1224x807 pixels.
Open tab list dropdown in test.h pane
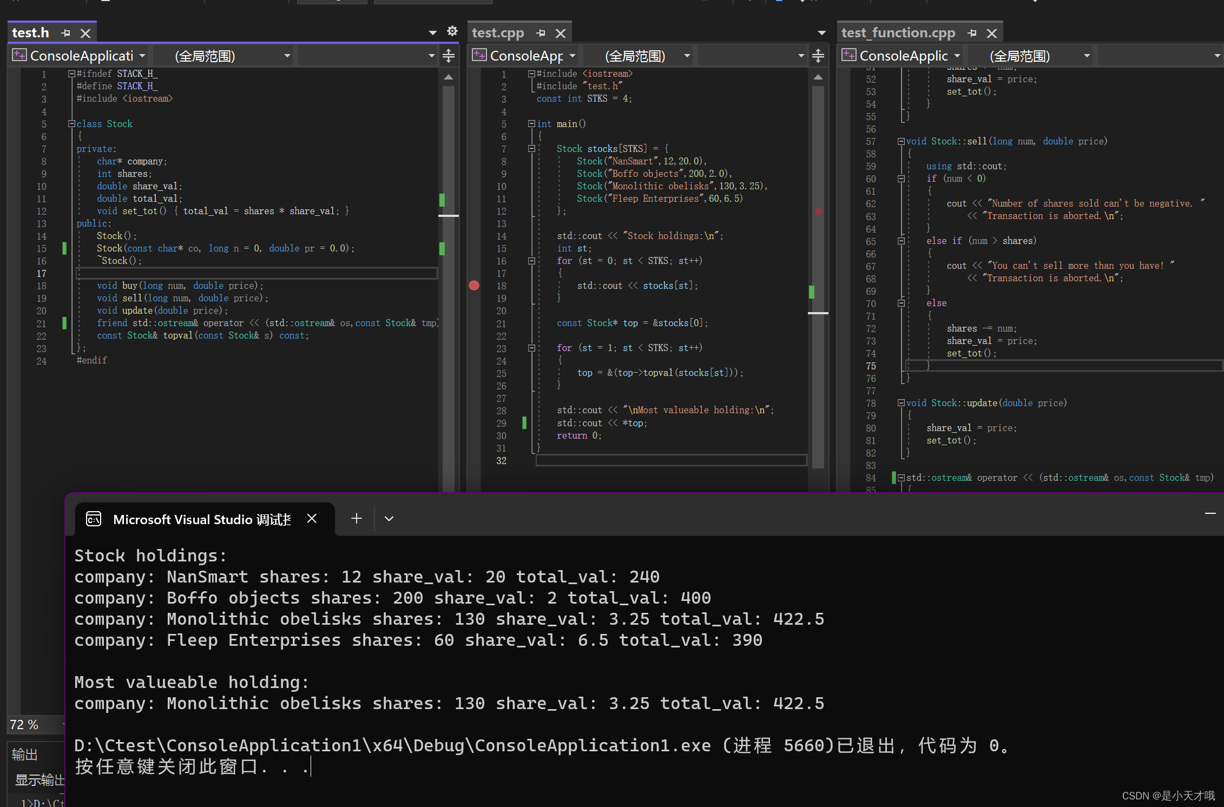(432, 33)
